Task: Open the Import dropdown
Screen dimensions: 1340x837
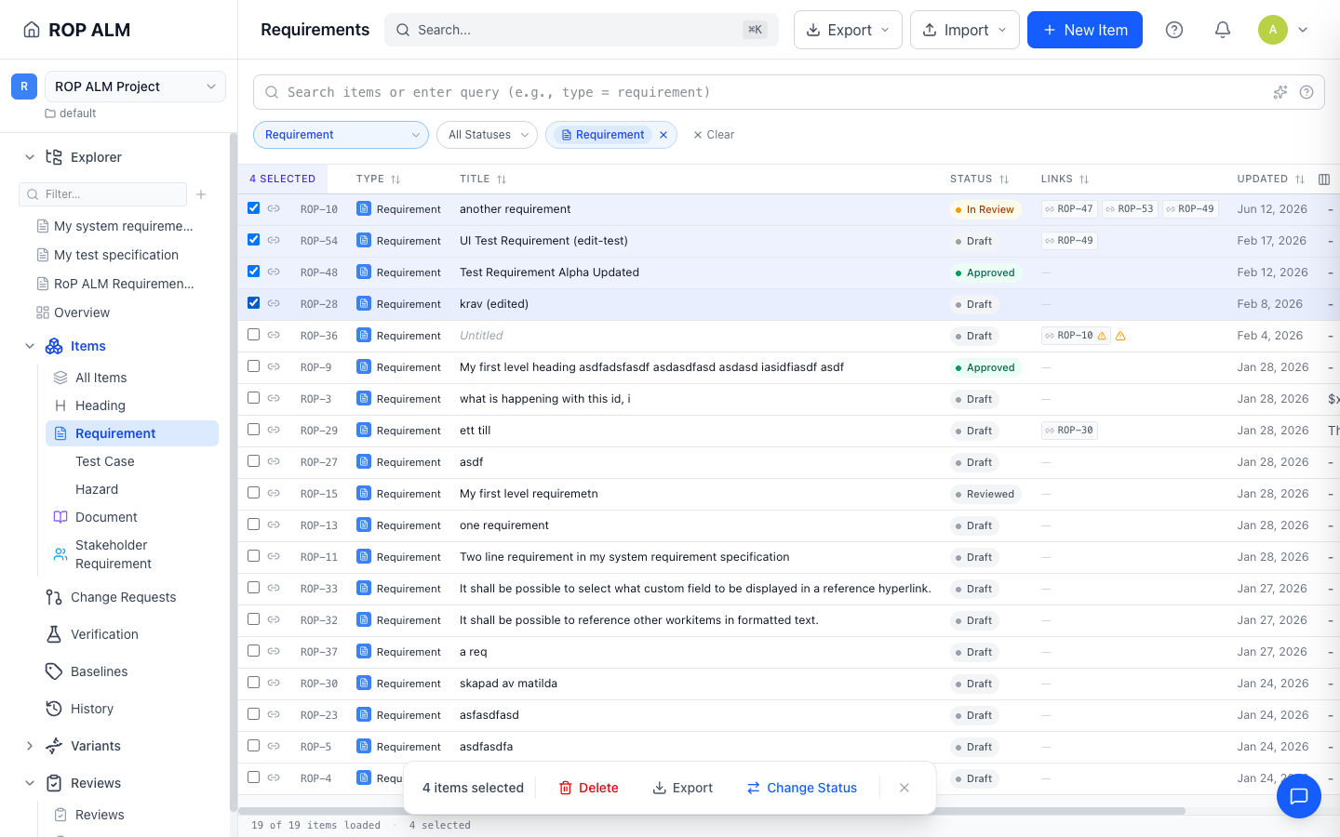Action: [x=964, y=30]
